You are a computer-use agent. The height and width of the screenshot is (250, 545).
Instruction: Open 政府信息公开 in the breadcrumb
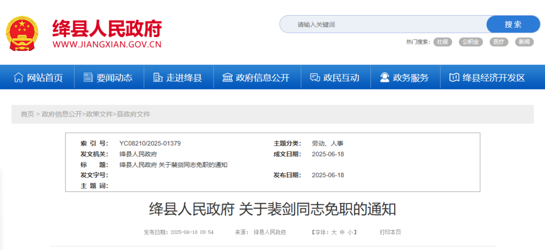pos(62,114)
